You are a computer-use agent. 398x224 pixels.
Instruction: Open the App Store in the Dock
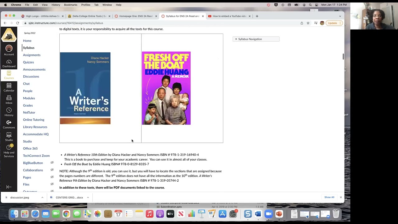click(222, 214)
